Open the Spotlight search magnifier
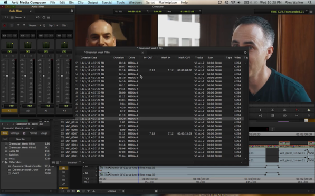 pyautogui.click(x=310, y=2)
